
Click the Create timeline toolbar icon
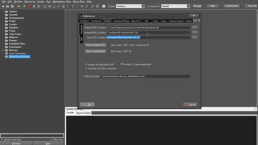(77, 6)
